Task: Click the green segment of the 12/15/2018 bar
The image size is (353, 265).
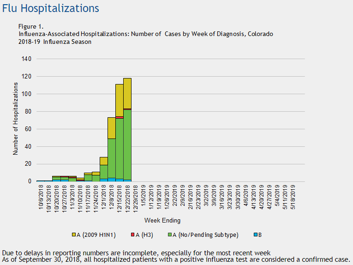Action: click(x=119, y=148)
